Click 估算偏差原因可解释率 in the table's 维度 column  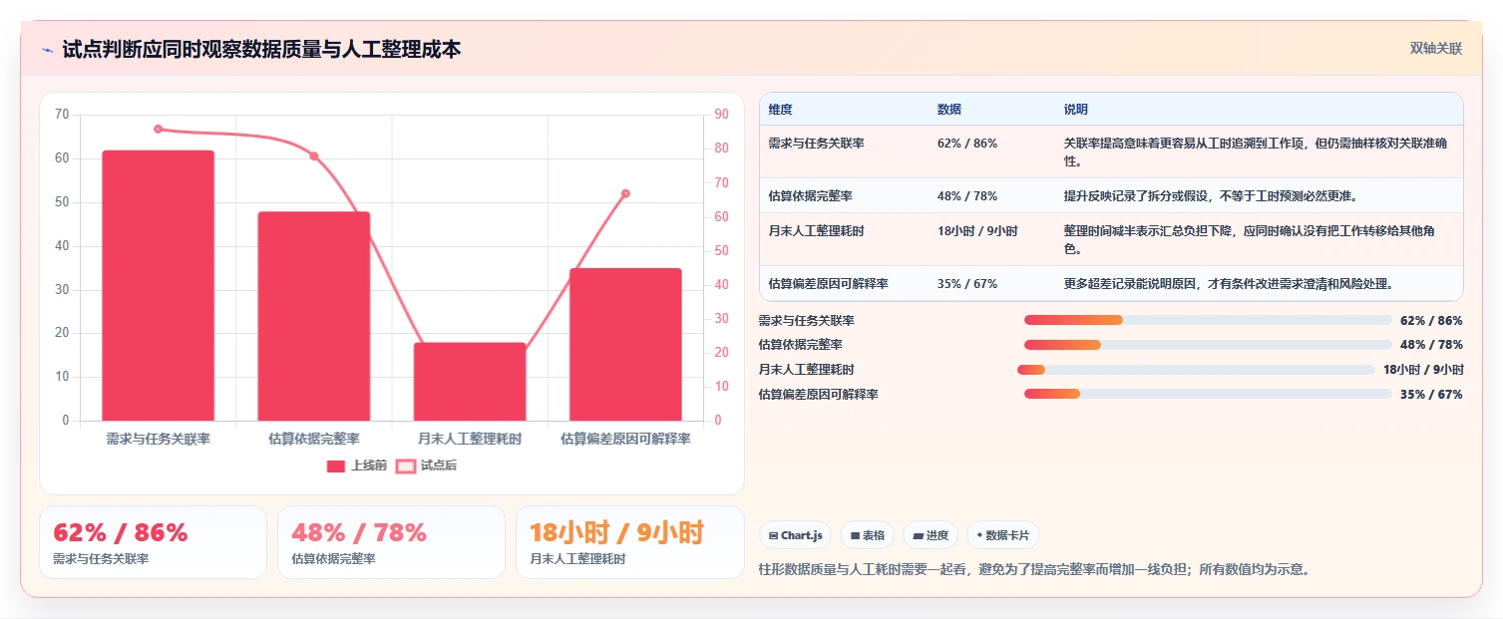[828, 283]
